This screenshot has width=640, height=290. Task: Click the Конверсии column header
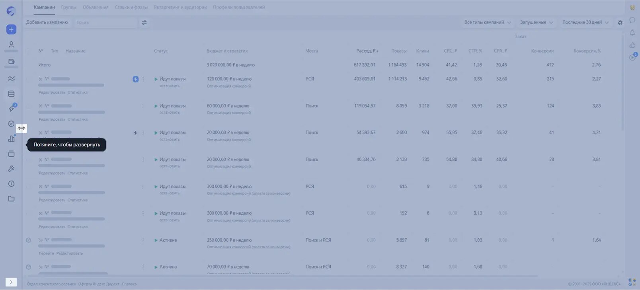(542, 51)
